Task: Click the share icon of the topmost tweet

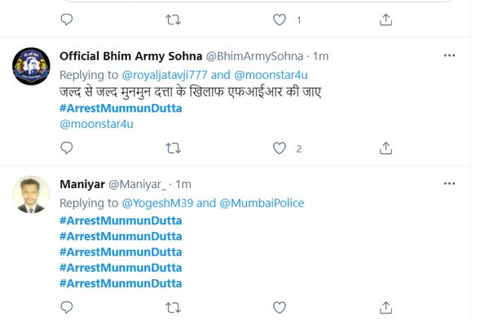Action: pos(385,20)
